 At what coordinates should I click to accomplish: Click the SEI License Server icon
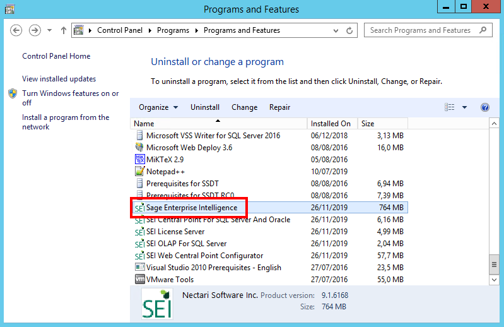(x=140, y=232)
